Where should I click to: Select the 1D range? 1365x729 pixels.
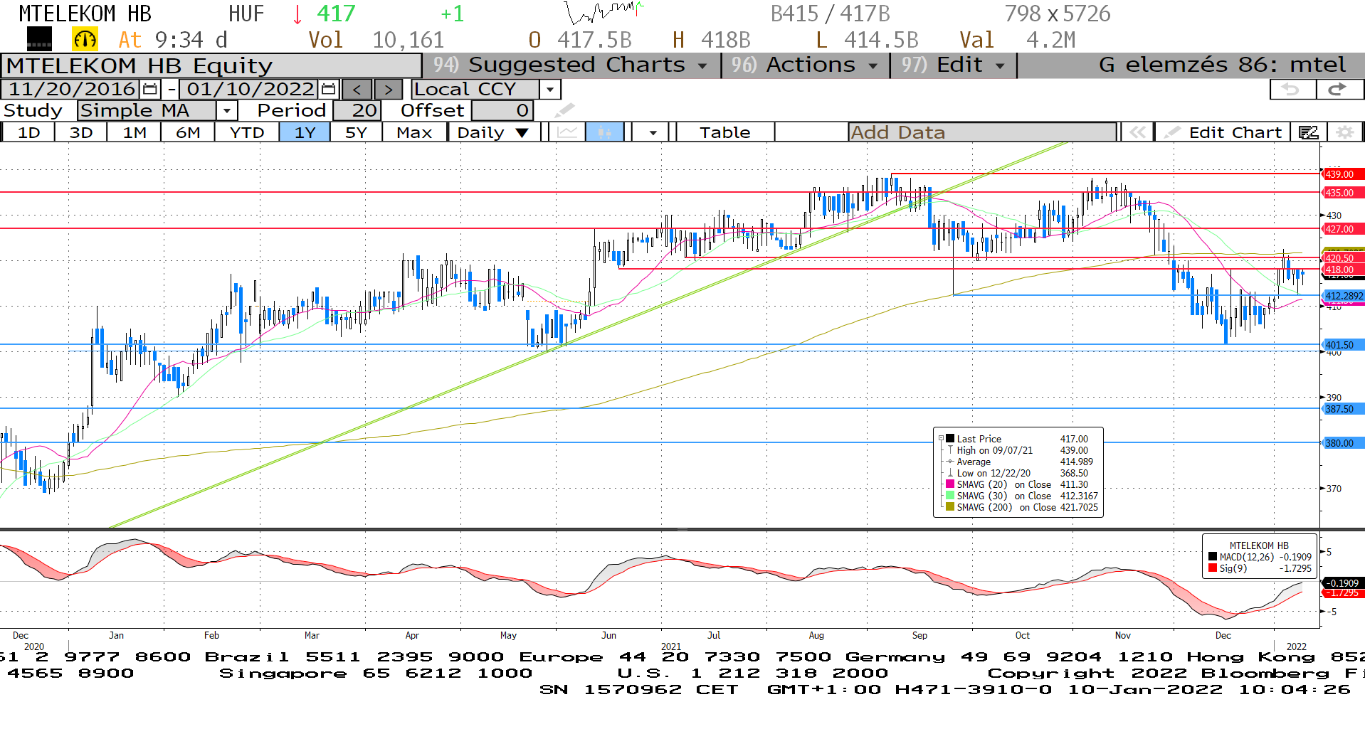coord(28,132)
